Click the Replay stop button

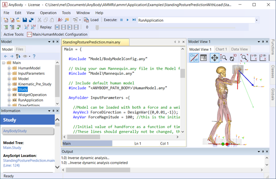[57, 27]
